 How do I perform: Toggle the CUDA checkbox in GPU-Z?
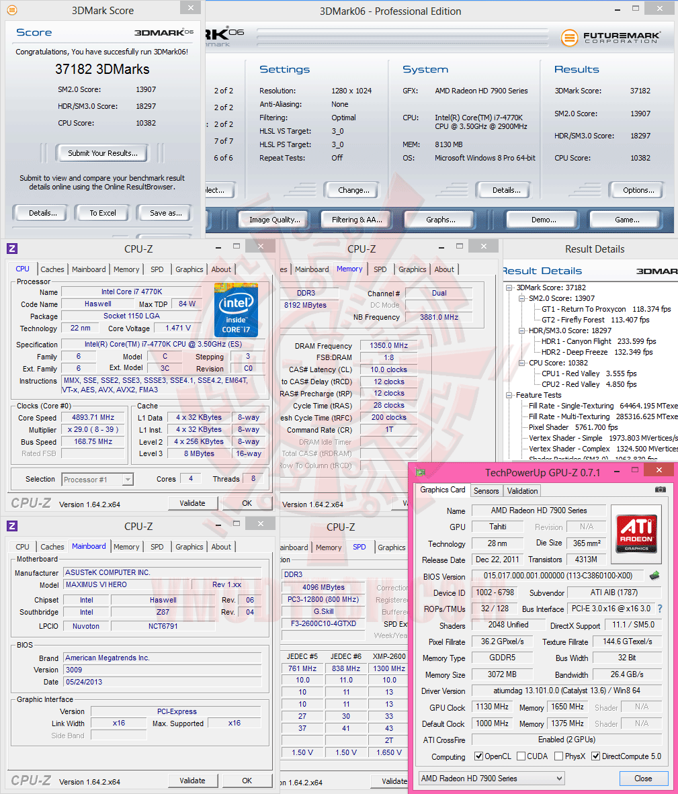coord(521,756)
